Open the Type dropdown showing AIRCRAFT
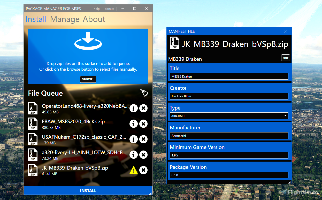The height and width of the screenshot is (200, 322). point(229,116)
